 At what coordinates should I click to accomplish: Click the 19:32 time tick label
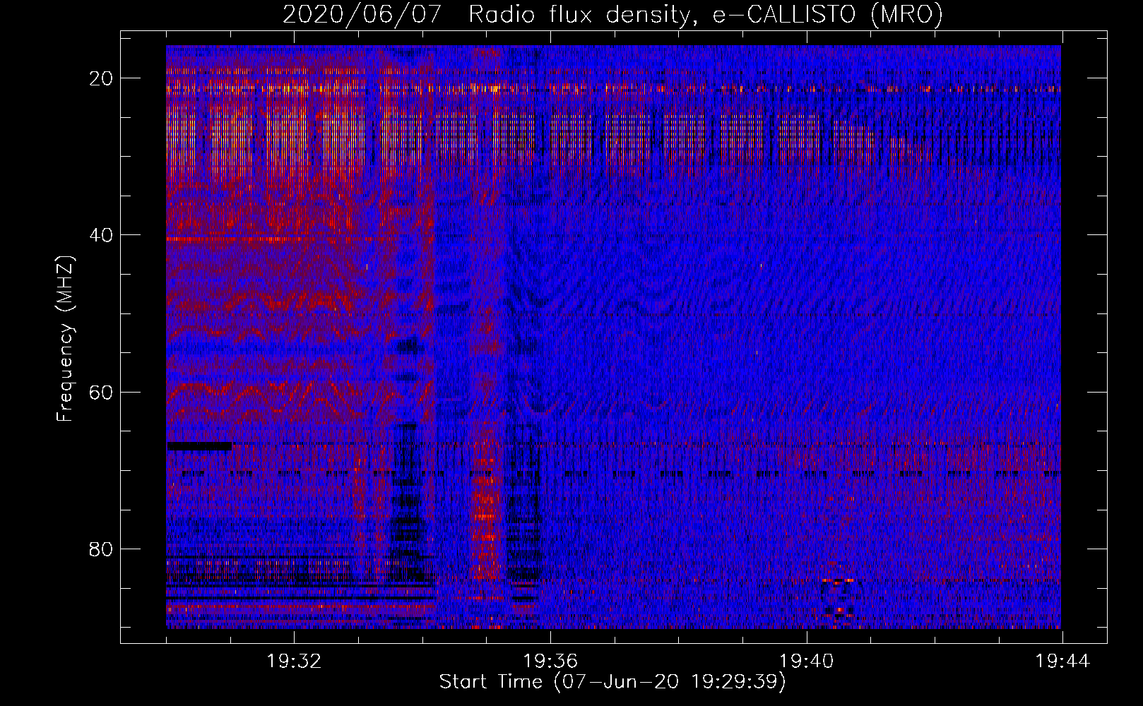click(294, 661)
